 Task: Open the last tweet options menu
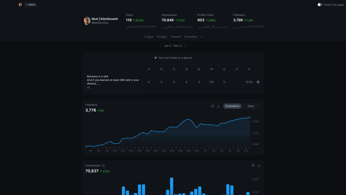258,82
